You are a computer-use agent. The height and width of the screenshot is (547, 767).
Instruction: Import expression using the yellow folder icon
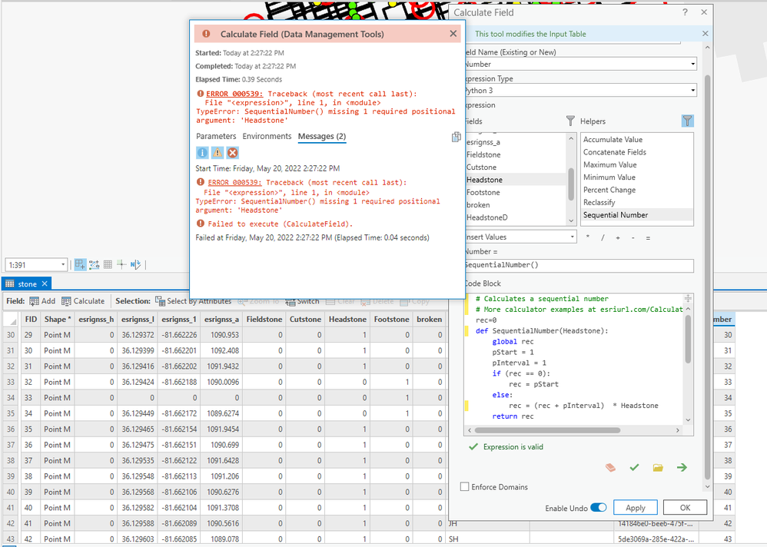coord(658,467)
